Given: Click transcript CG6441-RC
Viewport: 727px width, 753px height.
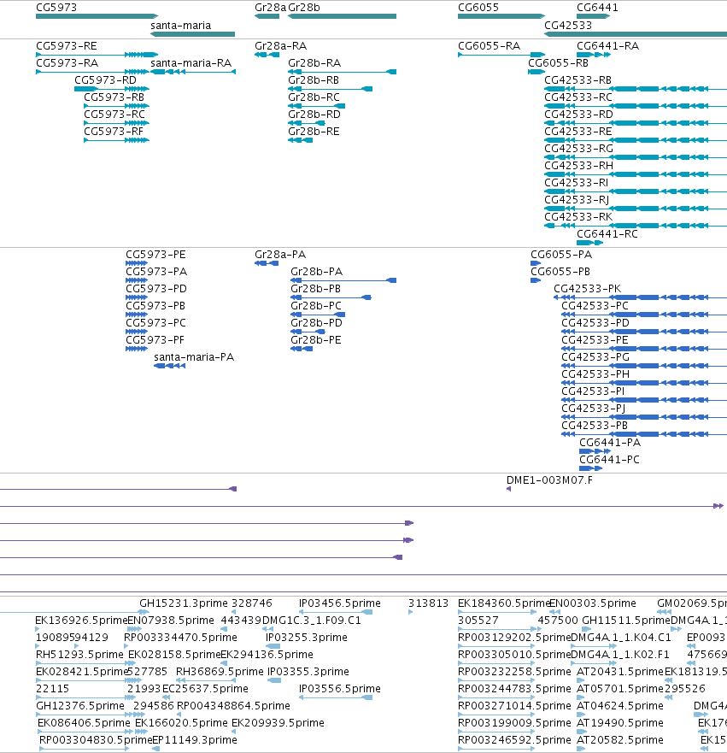Looking at the screenshot, I should [589, 243].
